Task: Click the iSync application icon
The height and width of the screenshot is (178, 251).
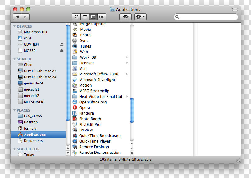Action: (x=75, y=40)
